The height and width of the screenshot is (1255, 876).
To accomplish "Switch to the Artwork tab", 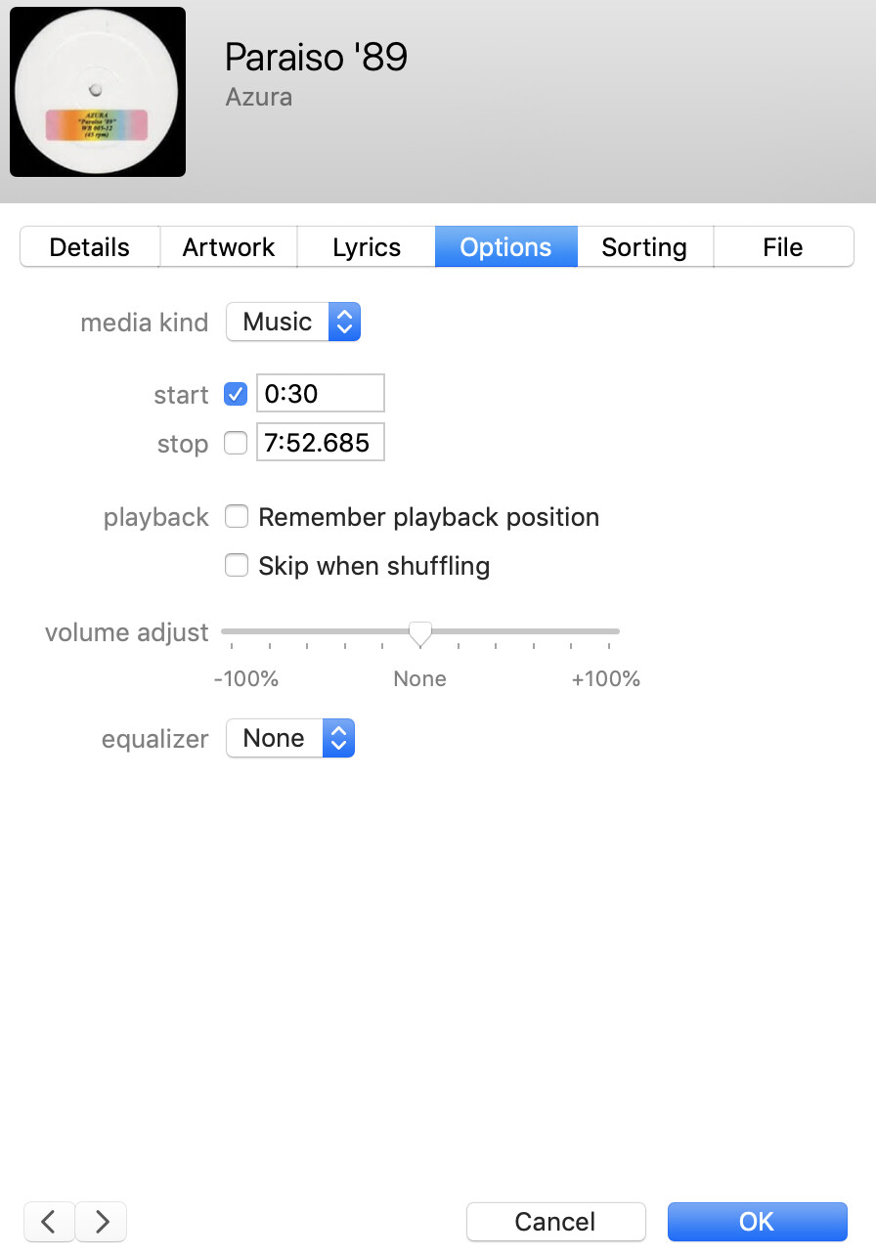I will click(x=229, y=247).
